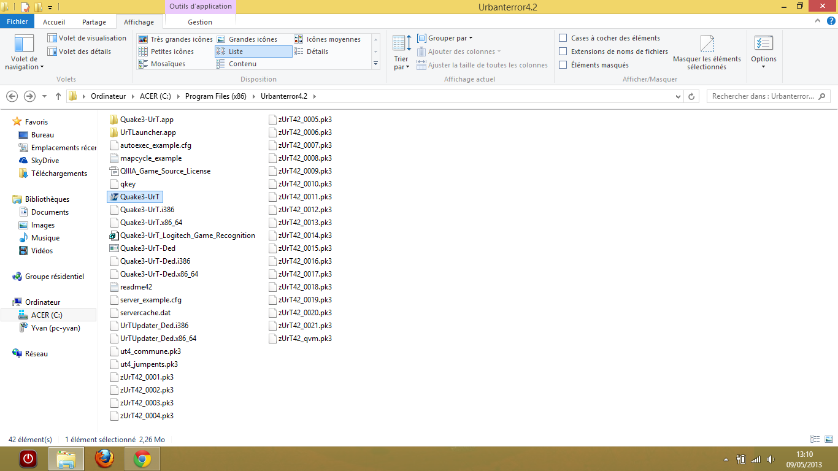Expand breadcrumb arrow after Ordinateur
Viewport: 838px width, 471px height.
click(132, 96)
